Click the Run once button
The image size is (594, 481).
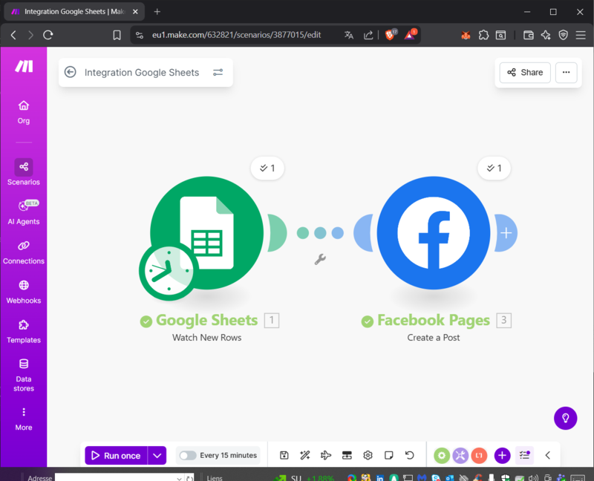tap(116, 455)
